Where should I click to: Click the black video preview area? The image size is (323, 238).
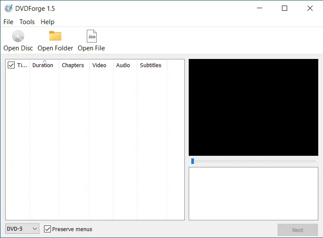coord(253,107)
